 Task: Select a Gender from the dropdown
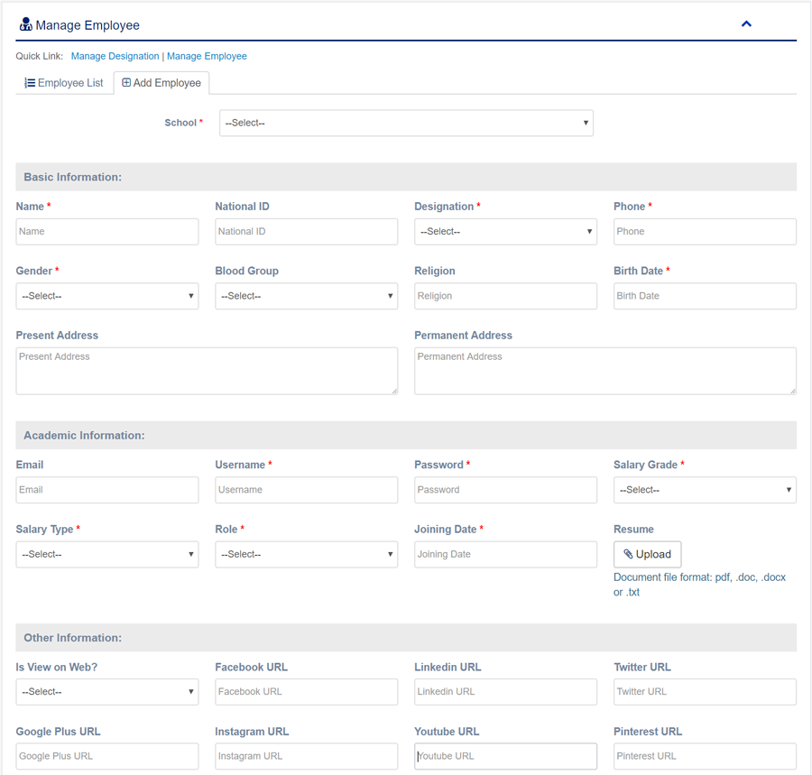(x=106, y=296)
